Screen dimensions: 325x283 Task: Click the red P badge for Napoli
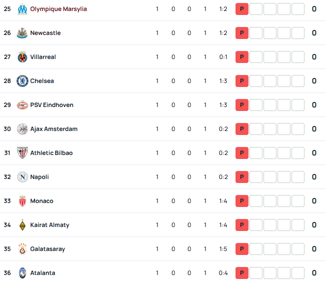click(x=242, y=177)
